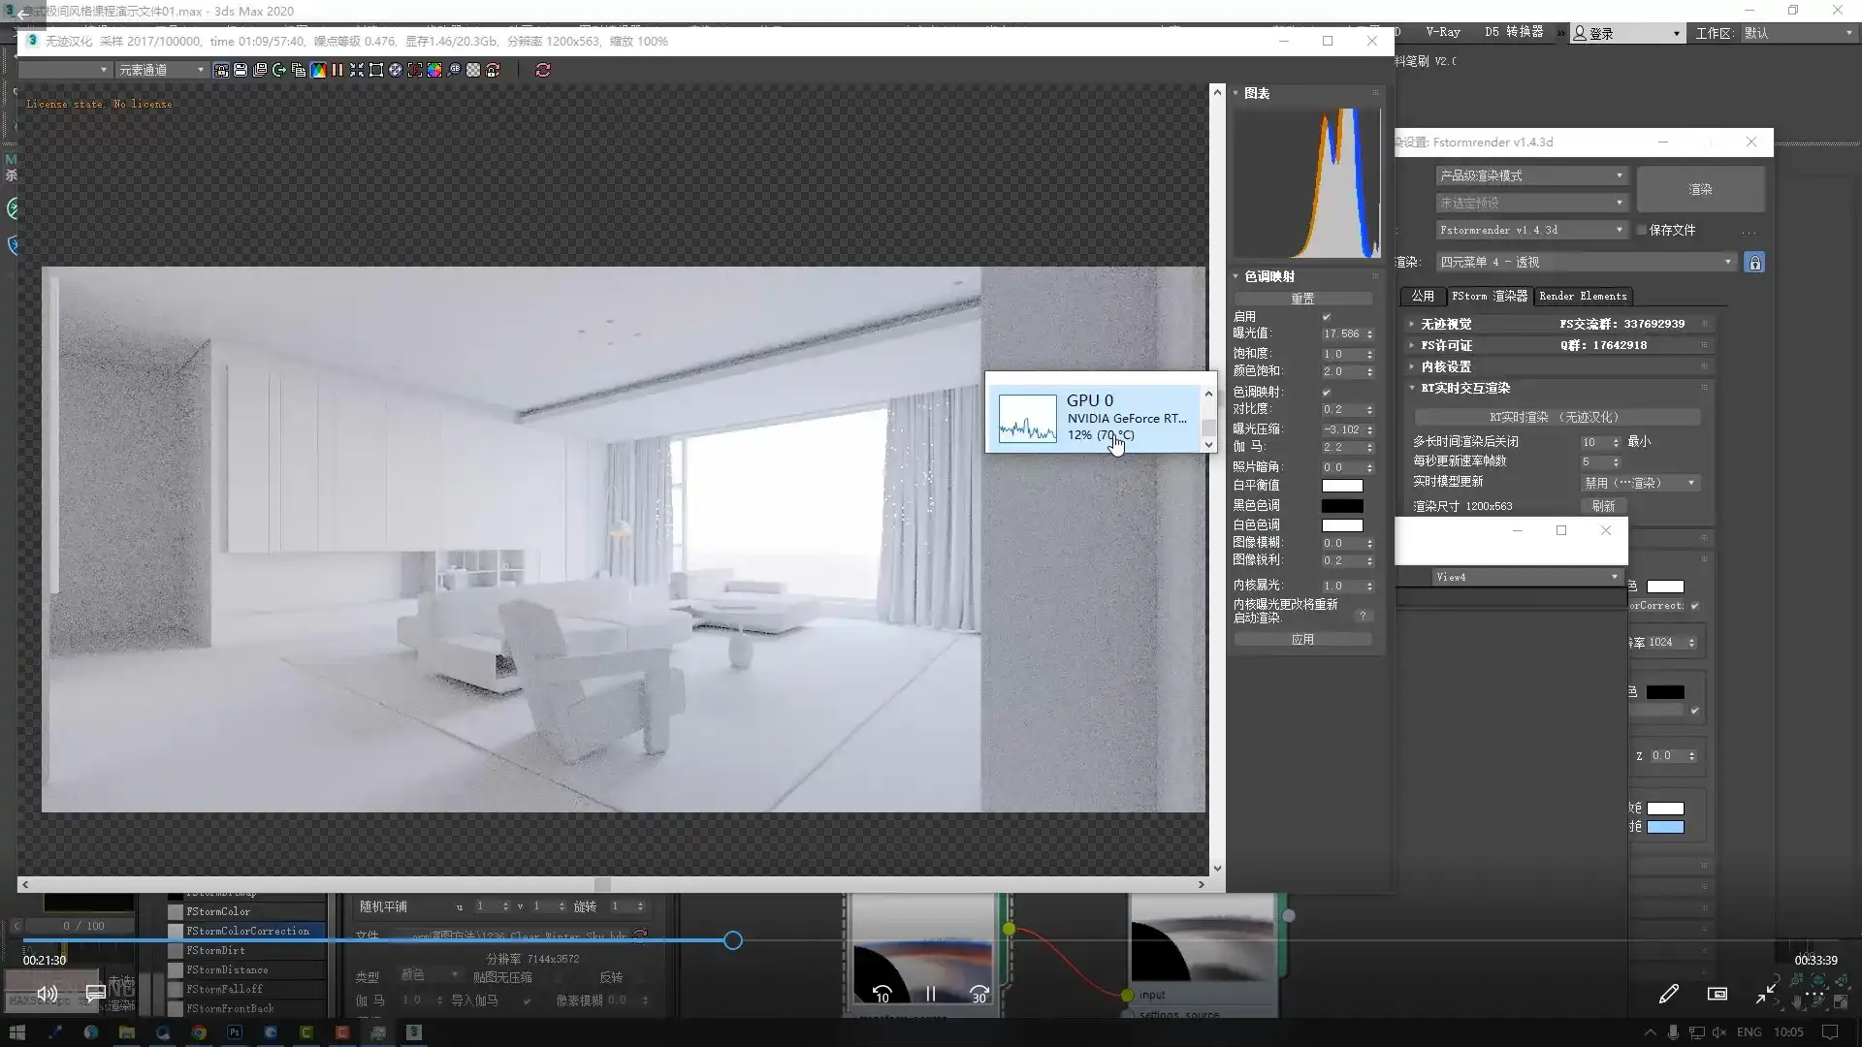The image size is (1862, 1047).
Task: Enable the 保存文件 checkbox
Action: coord(1642,231)
